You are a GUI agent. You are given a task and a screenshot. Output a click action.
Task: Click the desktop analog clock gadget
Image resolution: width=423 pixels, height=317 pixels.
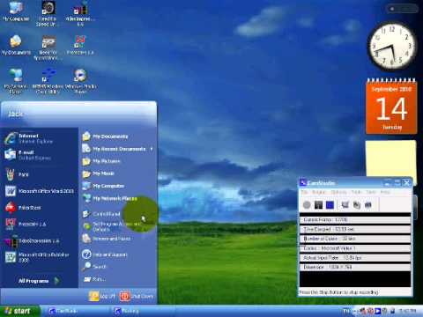[392, 46]
